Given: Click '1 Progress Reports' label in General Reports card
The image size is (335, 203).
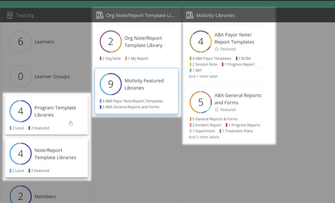Looking at the screenshot, I should click(x=243, y=125).
